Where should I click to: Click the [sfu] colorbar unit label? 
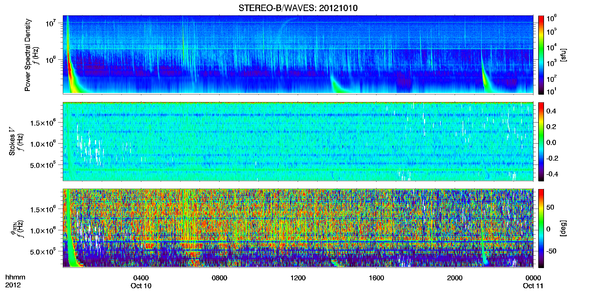[563, 55]
